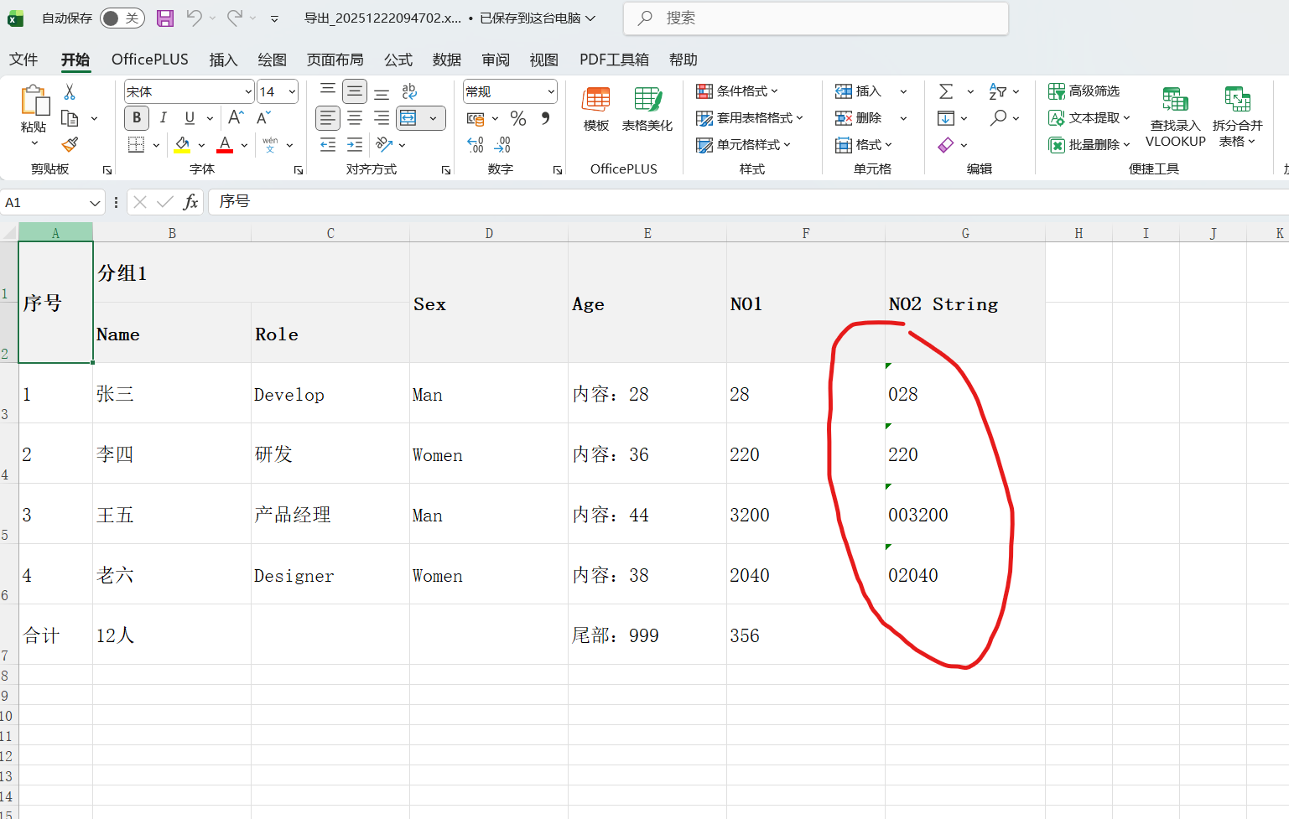This screenshot has width=1289, height=819.
Task: Apply comma style icon
Action: pyautogui.click(x=545, y=118)
